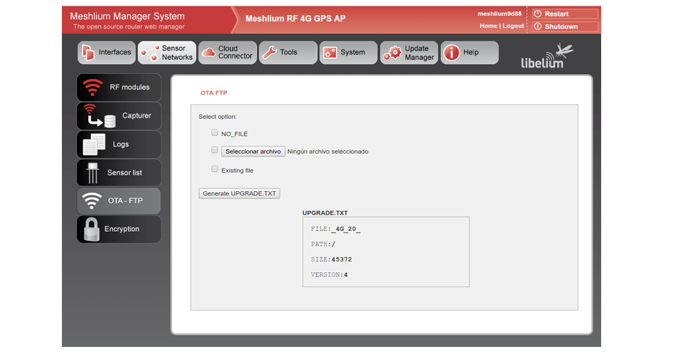Click Seleccionar archivo file chooser button
Image resolution: width=673 pixels, height=359 pixels.
pyautogui.click(x=253, y=151)
